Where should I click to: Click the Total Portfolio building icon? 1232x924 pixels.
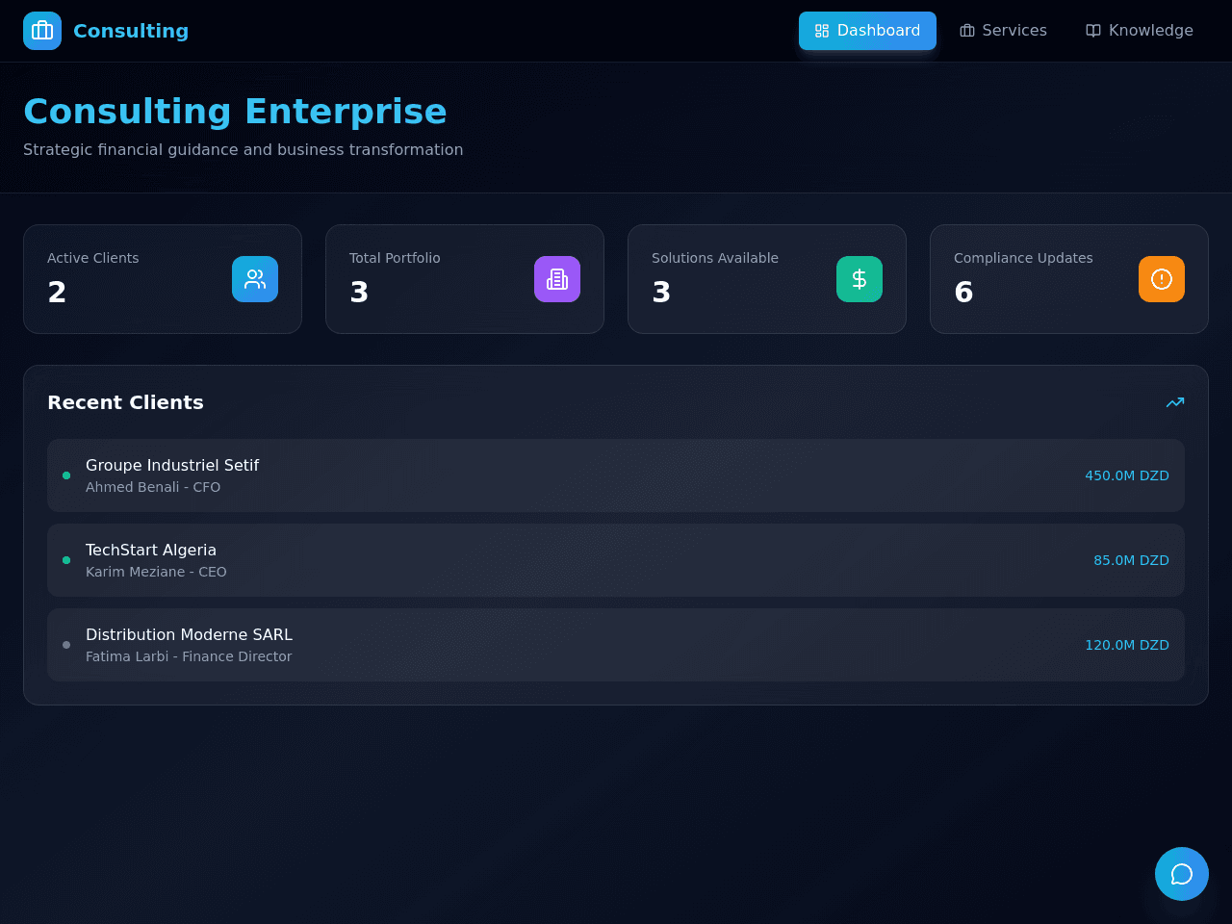tap(557, 279)
